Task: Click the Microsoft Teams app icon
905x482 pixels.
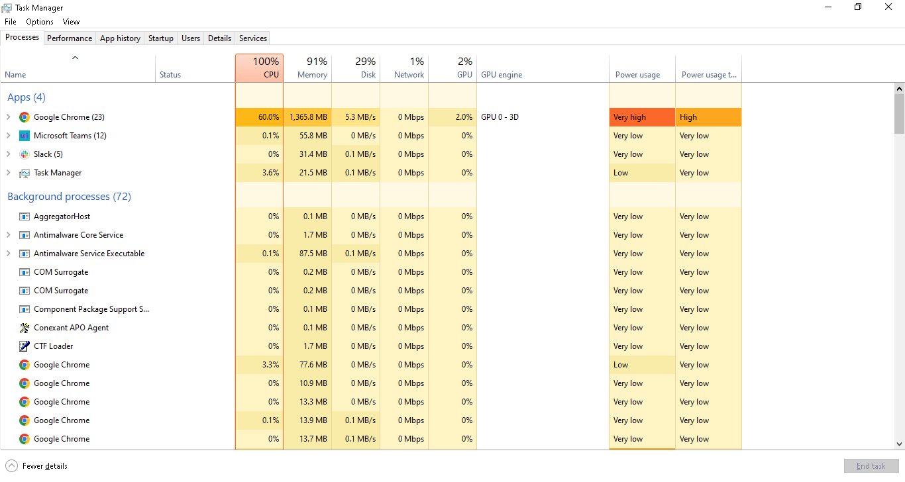Action: click(25, 136)
